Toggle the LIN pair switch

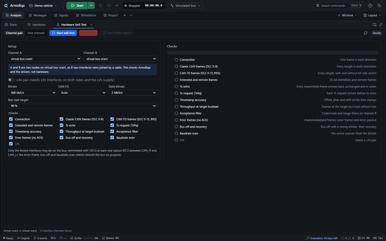[12, 80]
